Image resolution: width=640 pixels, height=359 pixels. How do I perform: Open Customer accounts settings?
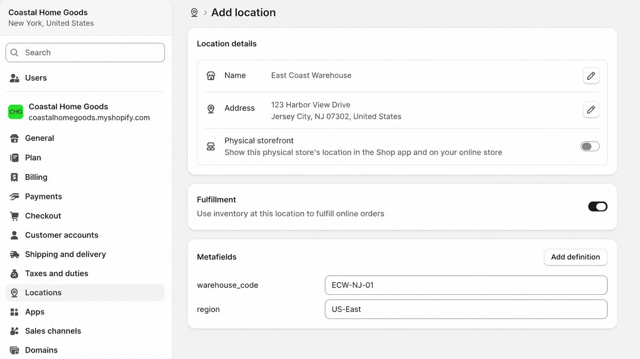tap(85, 235)
